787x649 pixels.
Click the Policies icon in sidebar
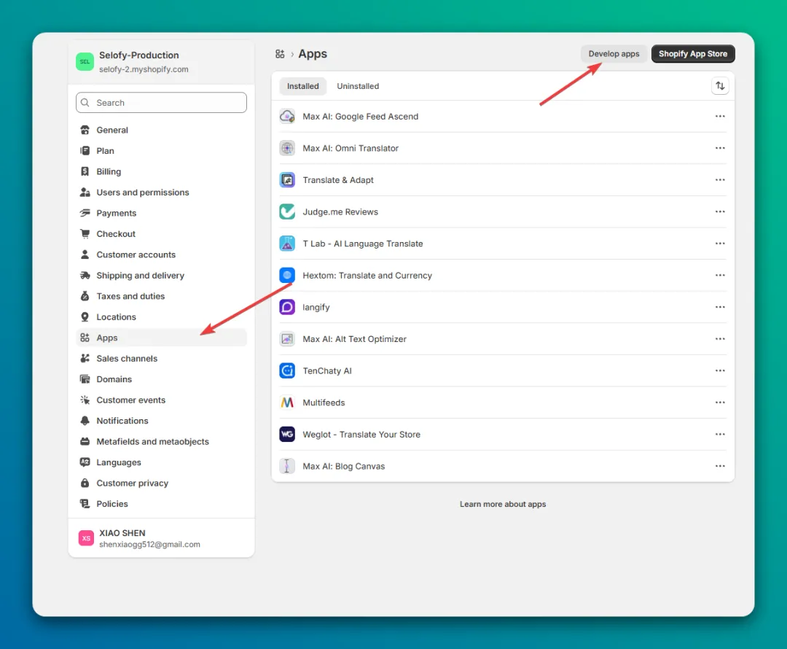tap(85, 503)
